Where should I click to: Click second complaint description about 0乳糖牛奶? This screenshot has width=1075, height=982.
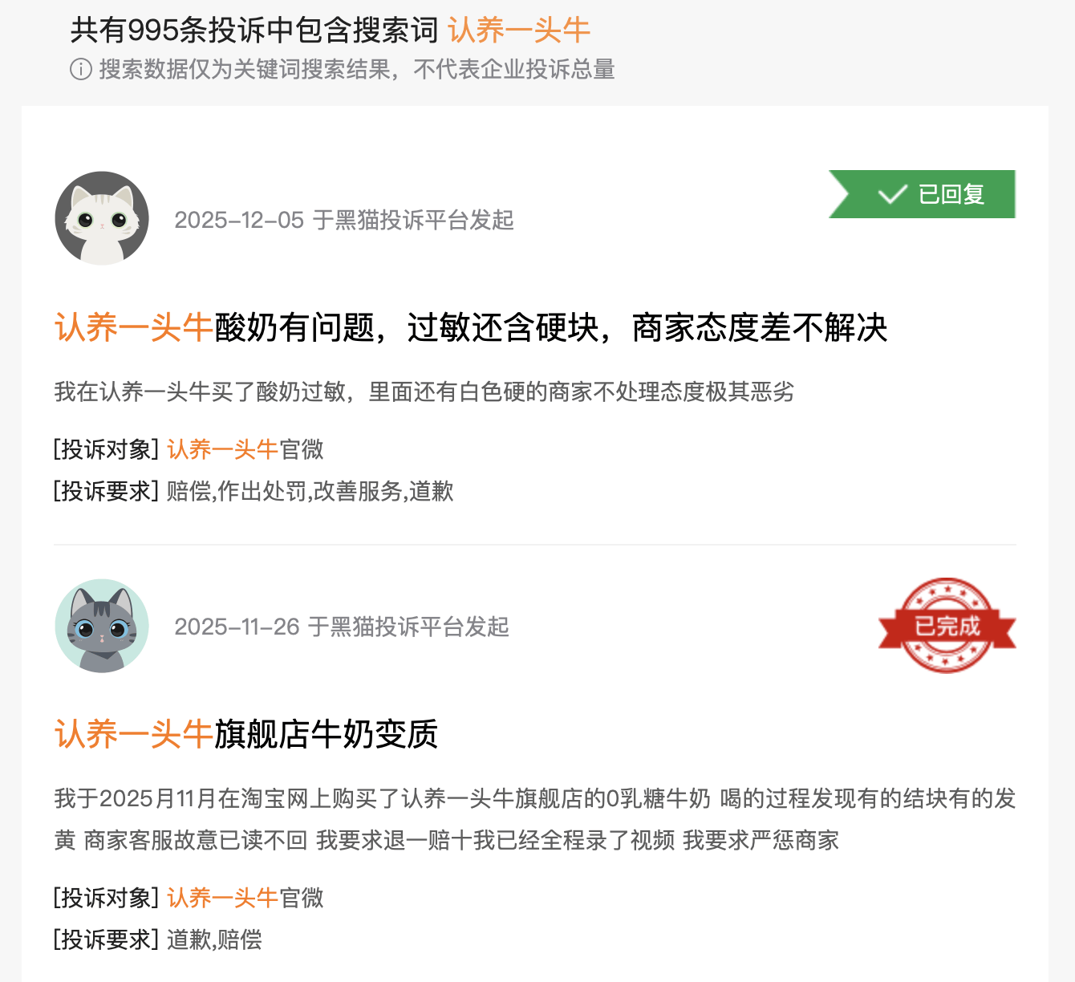(535, 819)
